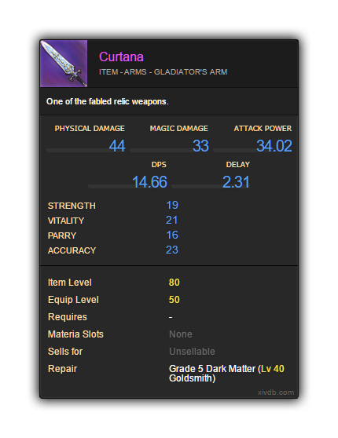This screenshot has width=338, height=438.
Task: Click the Unsellable sells-for value
Action: tap(192, 352)
